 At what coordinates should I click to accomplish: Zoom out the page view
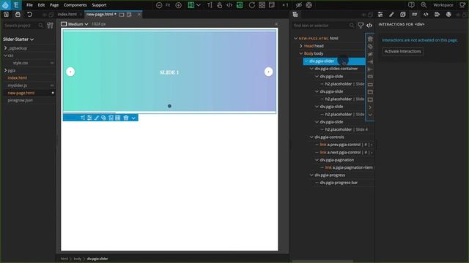coord(159,5)
